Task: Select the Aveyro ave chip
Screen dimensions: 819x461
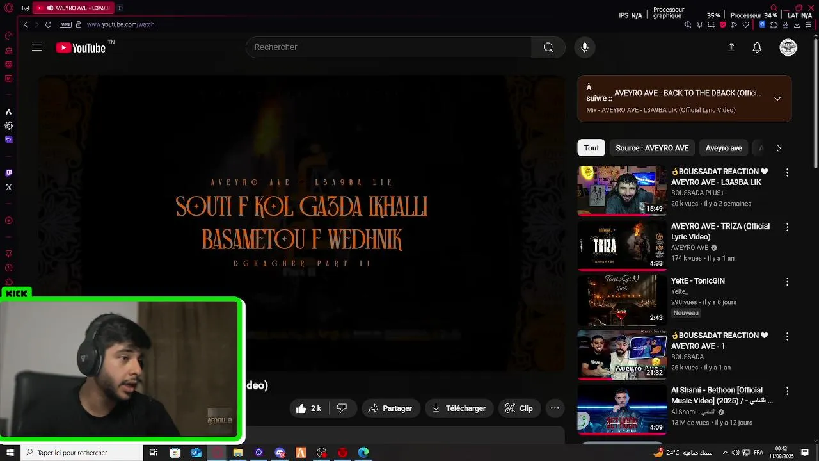Action: [x=724, y=148]
